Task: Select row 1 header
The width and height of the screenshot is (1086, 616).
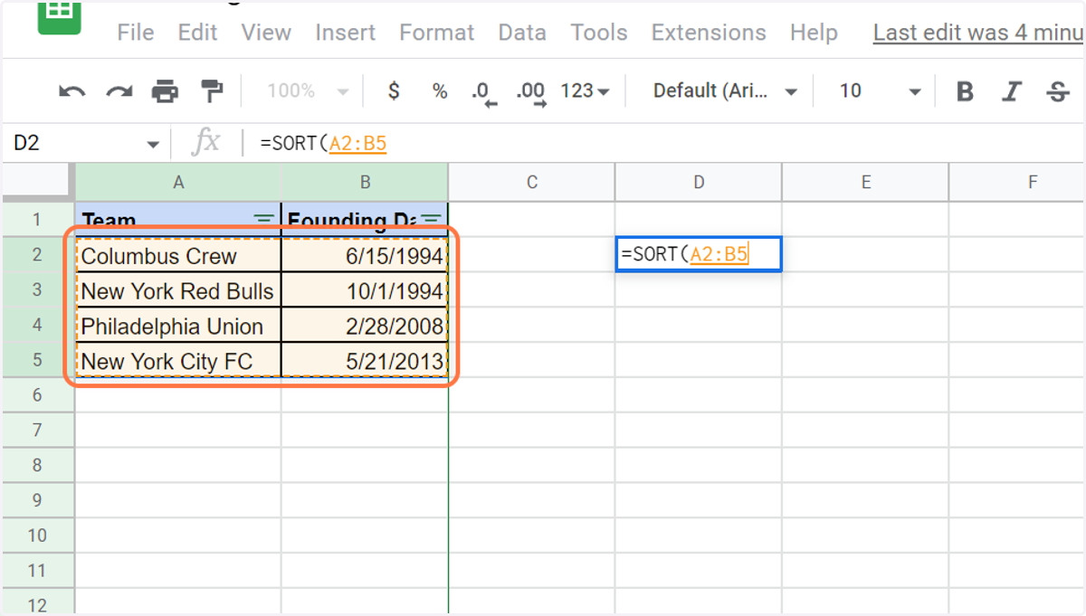Action: [x=37, y=219]
